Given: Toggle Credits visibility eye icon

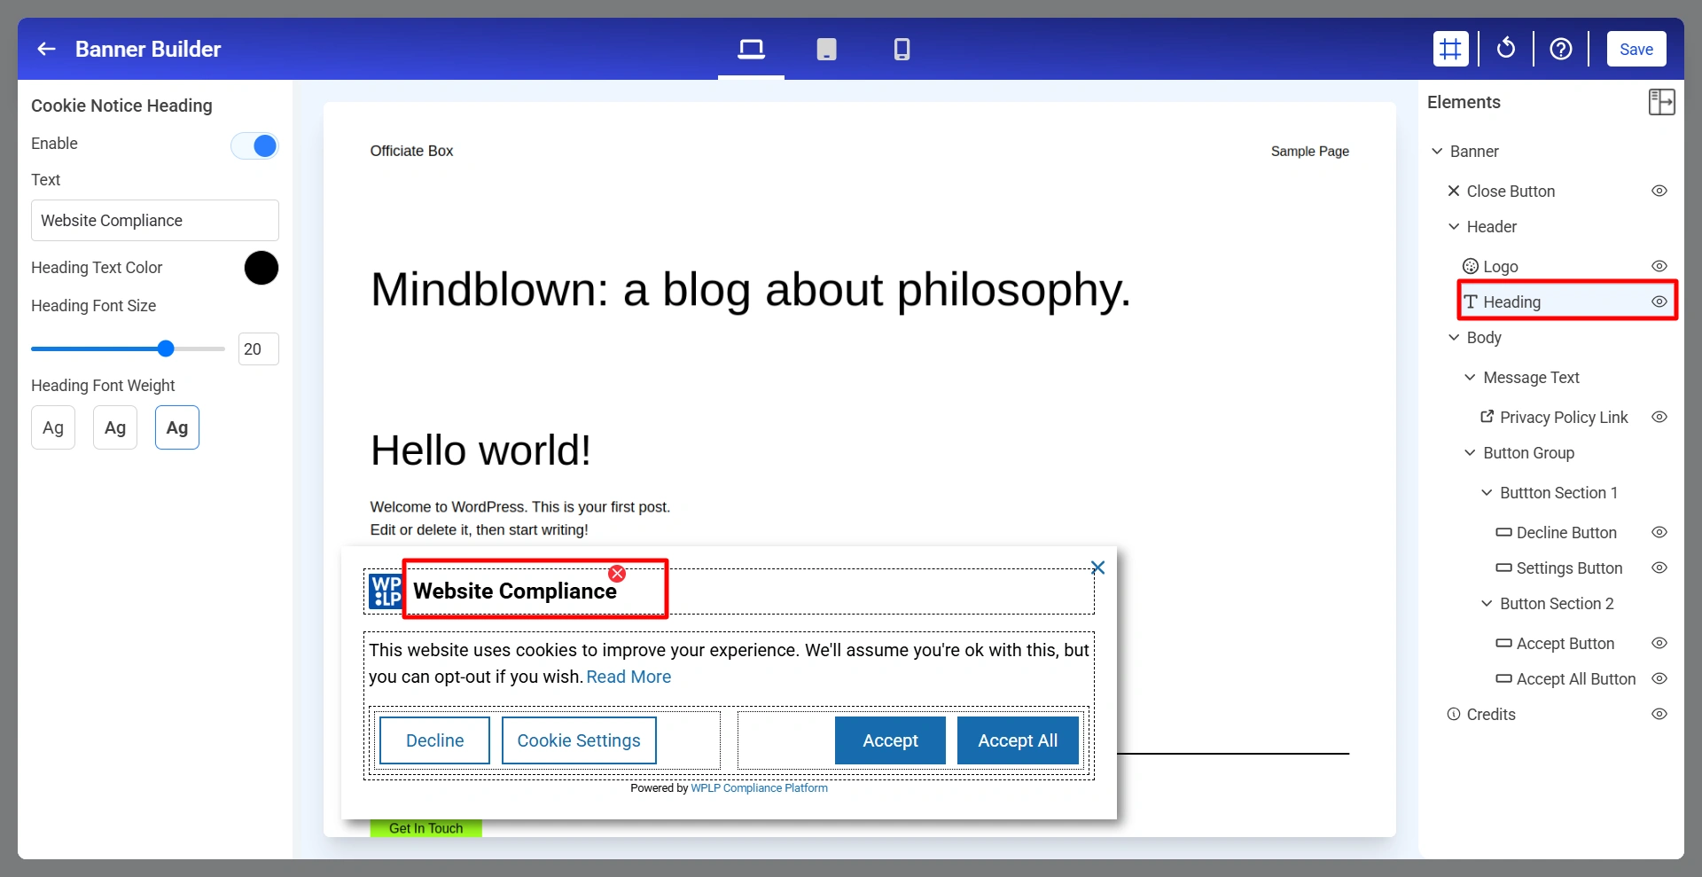Looking at the screenshot, I should pos(1659,714).
